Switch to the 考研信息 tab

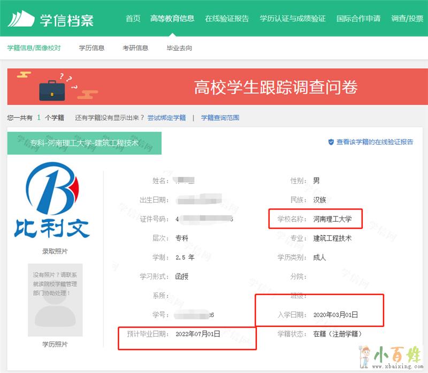[135, 48]
